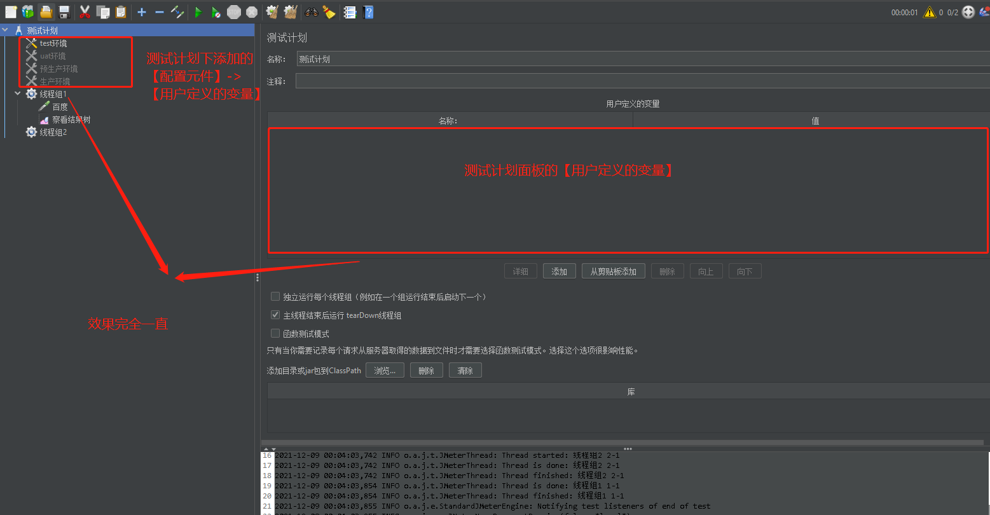Viewport: 990px width, 515px height.
Task: Save the test plan with disk icon
Action: (x=64, y=11)
